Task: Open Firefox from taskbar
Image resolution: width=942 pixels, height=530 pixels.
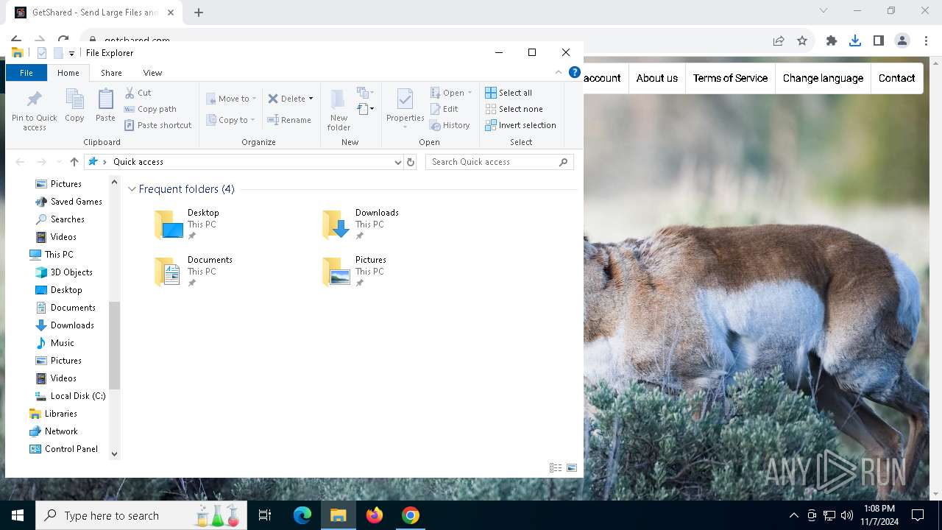Action: 375,515
